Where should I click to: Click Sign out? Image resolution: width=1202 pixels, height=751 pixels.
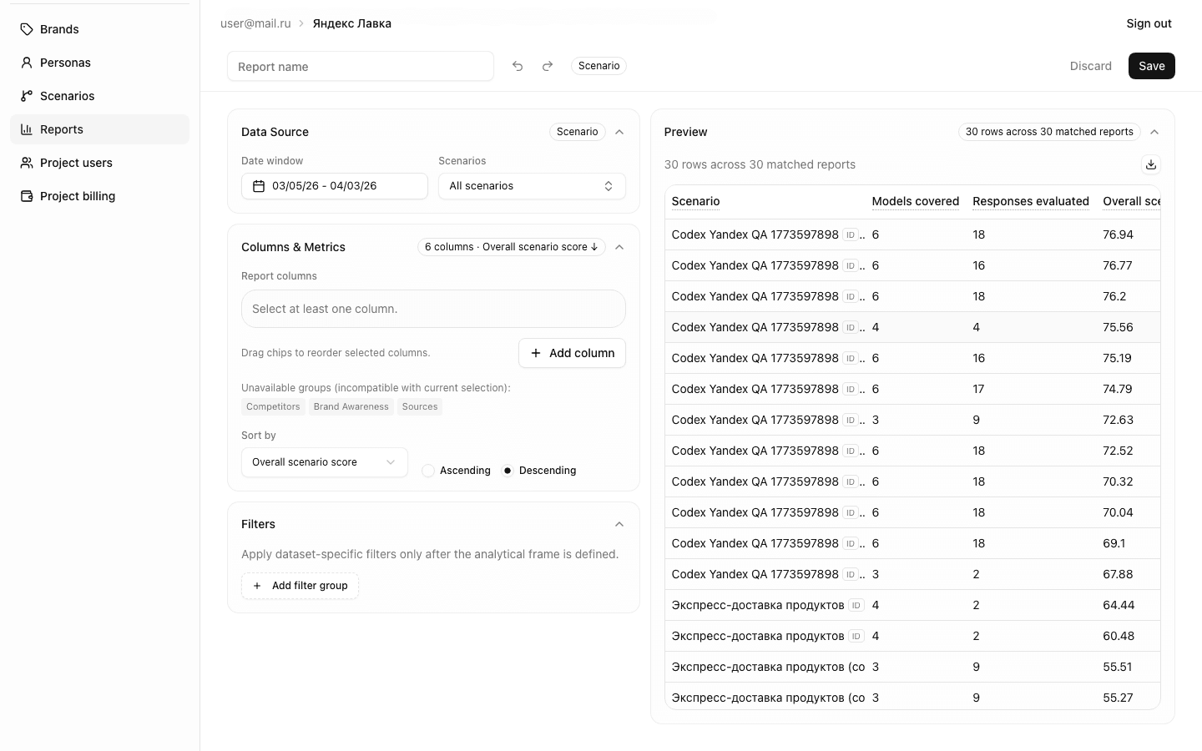1149,23
